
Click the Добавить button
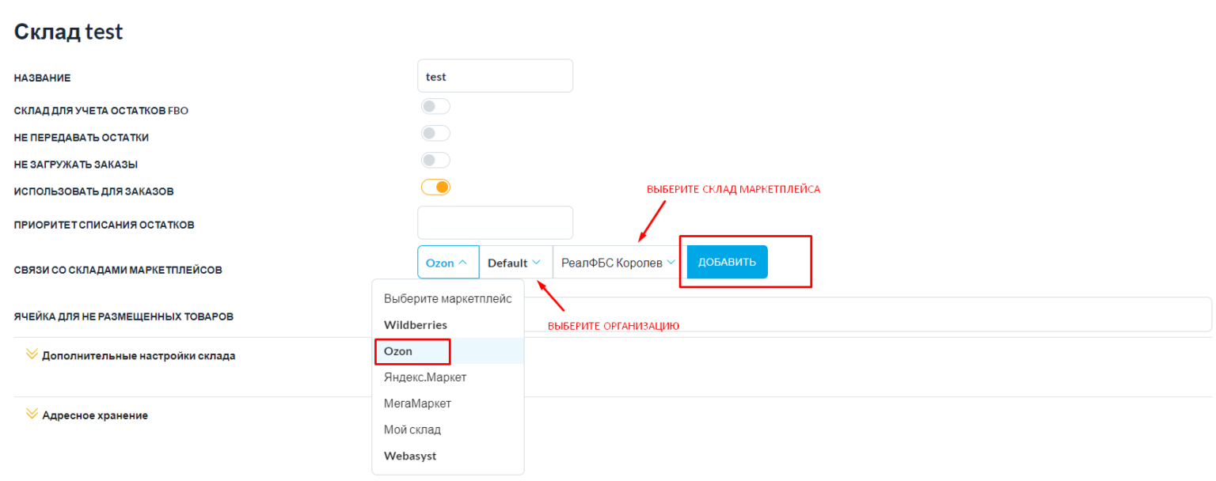727,262
